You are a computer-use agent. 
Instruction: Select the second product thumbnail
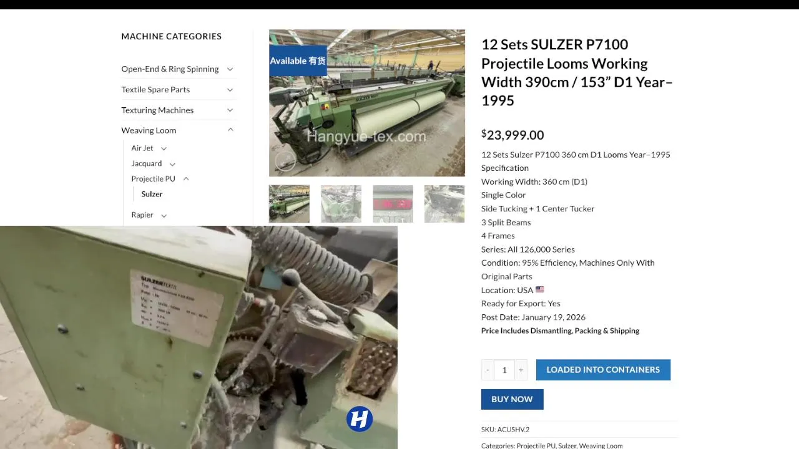[341, 204]
